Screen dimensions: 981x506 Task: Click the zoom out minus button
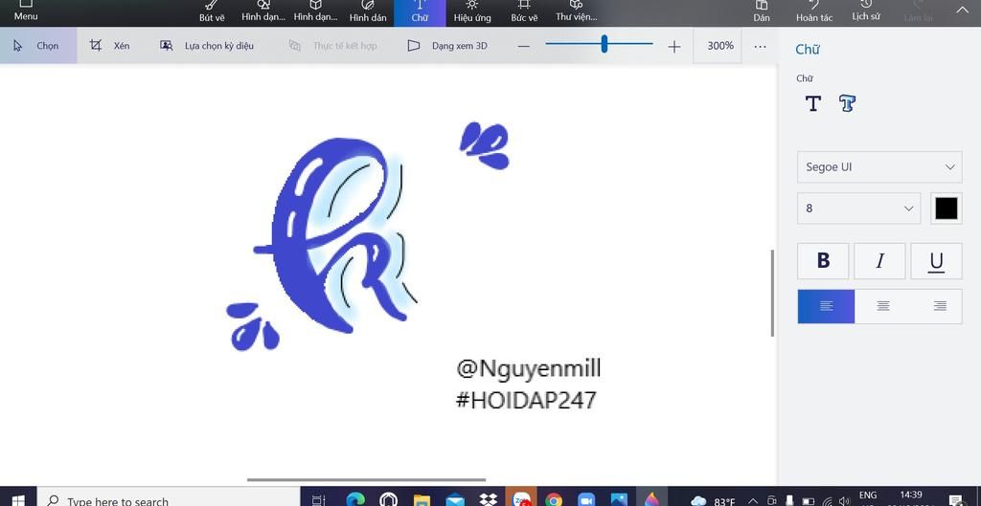click(x=524, y=46)
